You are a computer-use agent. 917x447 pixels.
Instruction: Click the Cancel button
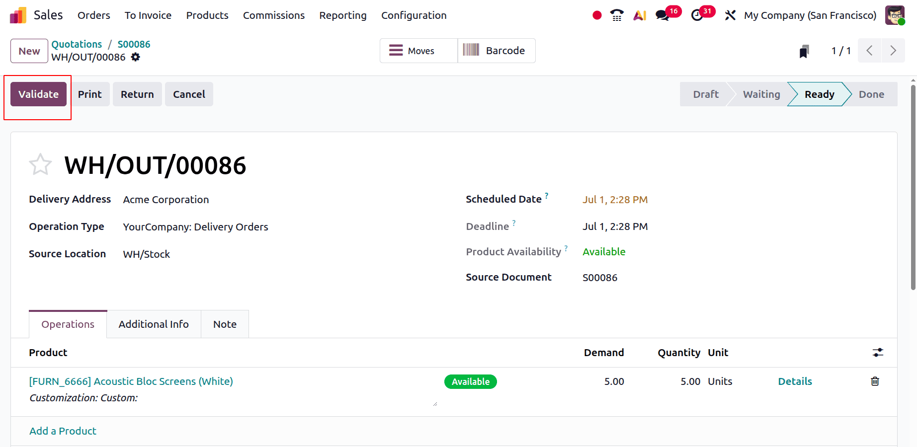189,94
